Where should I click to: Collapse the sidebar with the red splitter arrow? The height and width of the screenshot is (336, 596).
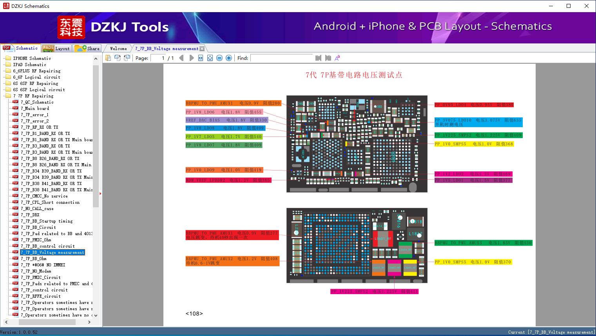tap(100, 193)
